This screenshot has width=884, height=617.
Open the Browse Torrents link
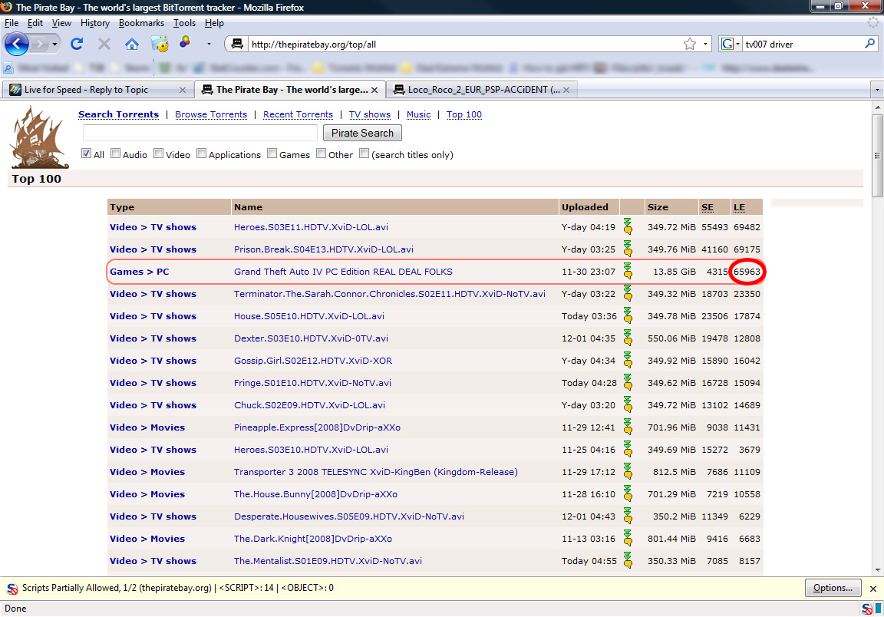211,114
